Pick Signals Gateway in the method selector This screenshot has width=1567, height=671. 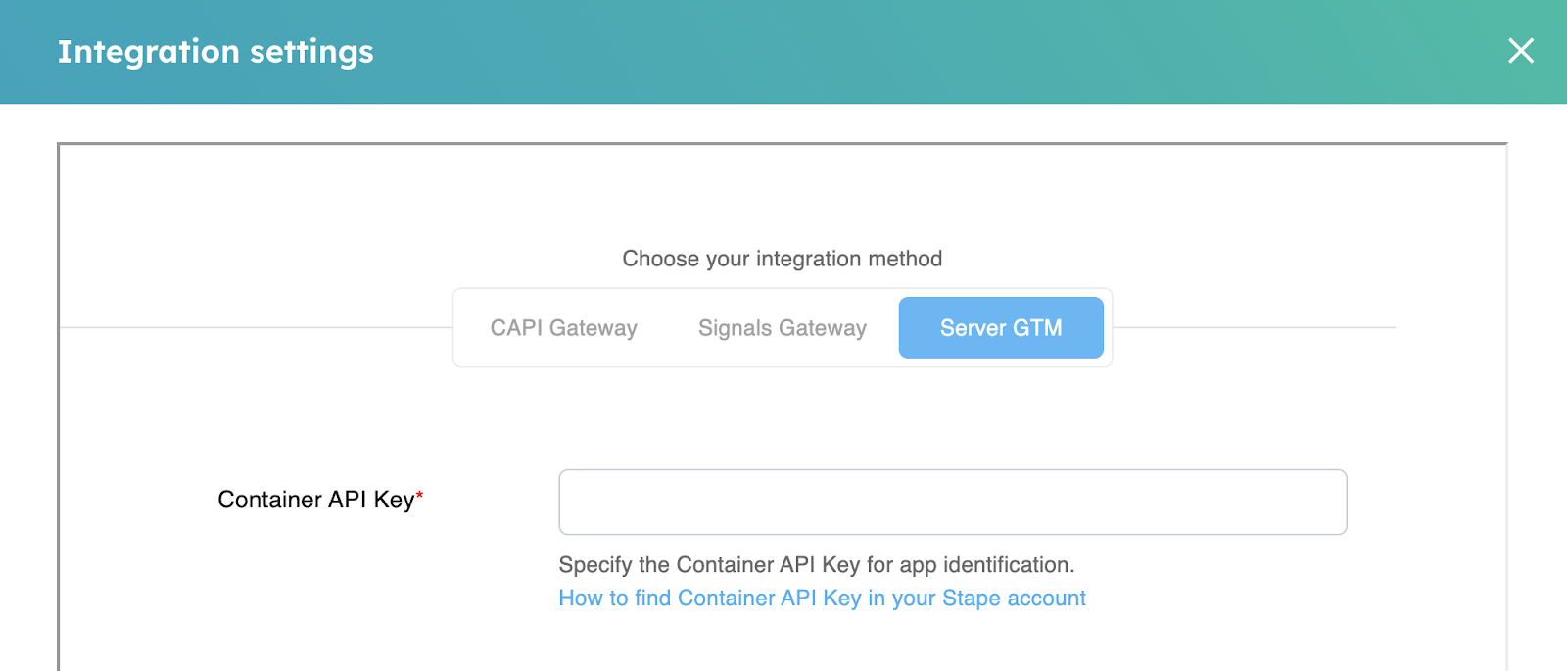[x=783, y=328]
